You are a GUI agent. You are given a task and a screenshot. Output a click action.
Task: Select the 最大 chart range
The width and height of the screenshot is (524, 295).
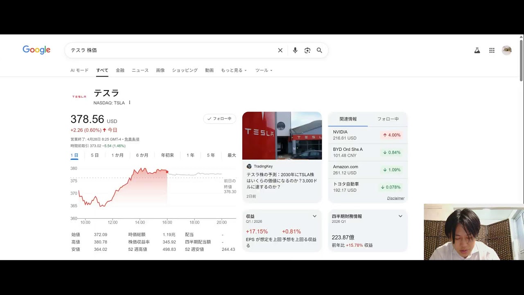[232, 155]
